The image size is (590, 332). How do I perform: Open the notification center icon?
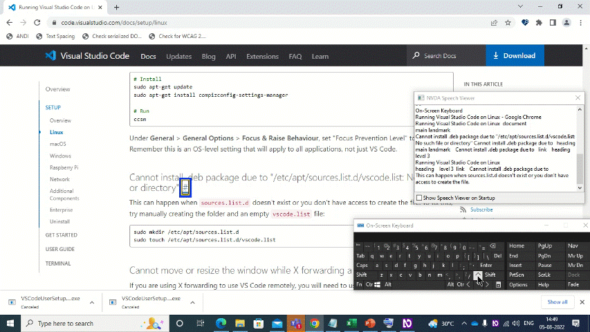click(575, 323)
